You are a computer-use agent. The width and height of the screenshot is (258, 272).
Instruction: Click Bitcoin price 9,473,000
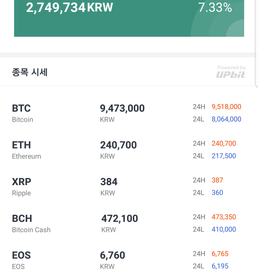coord(122,108)
